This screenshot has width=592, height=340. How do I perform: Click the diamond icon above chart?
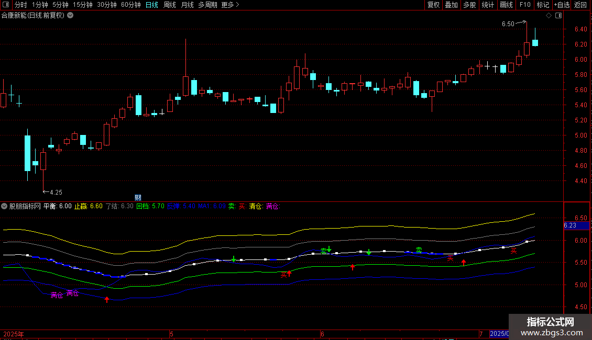[x=549, y=16]
